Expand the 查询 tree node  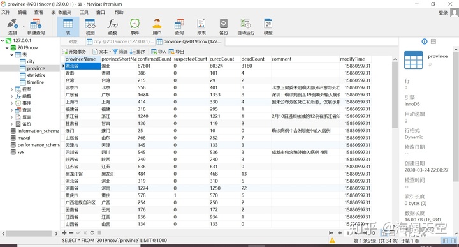tap(12, 110)
